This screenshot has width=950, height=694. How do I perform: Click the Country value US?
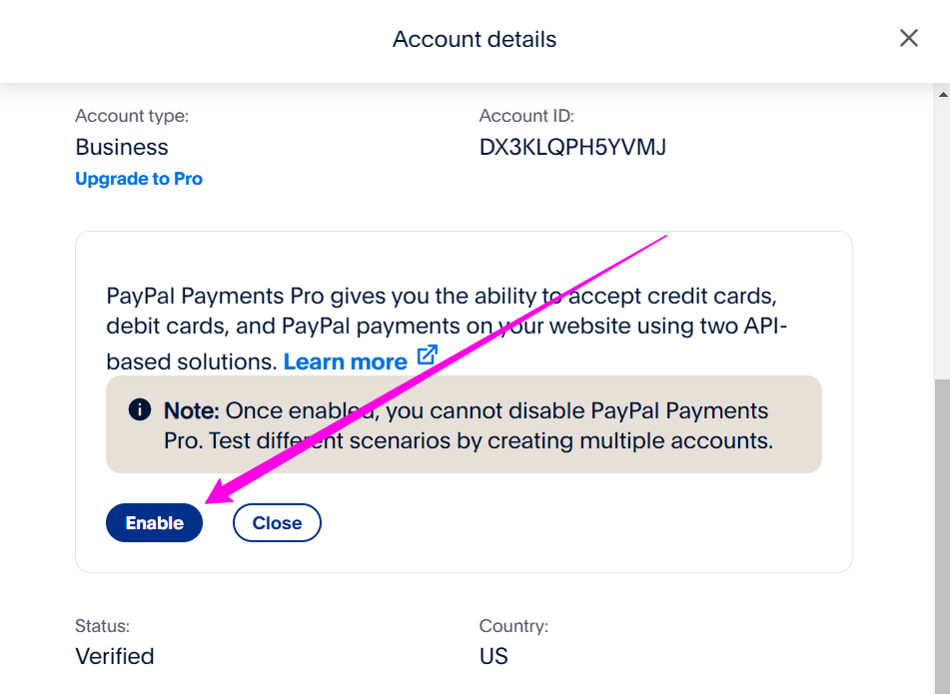click(x=492, y=656)
